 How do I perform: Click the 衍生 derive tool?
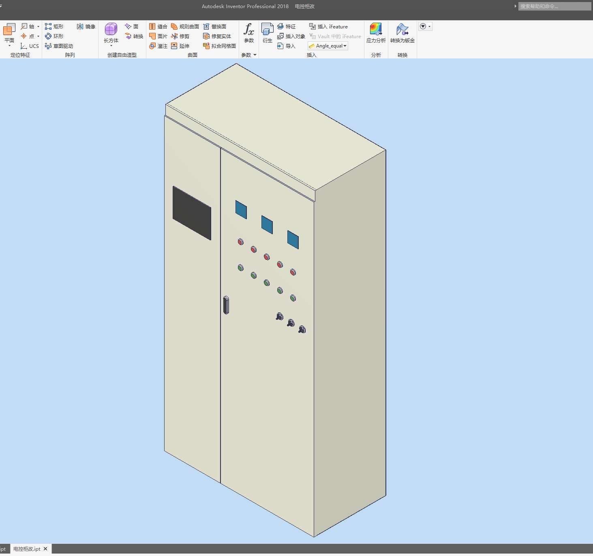[x=268, y=32]
